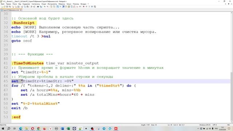Open the Макросы menu
This screenshot has height=131, width=233.
click(x=62, y=4)
